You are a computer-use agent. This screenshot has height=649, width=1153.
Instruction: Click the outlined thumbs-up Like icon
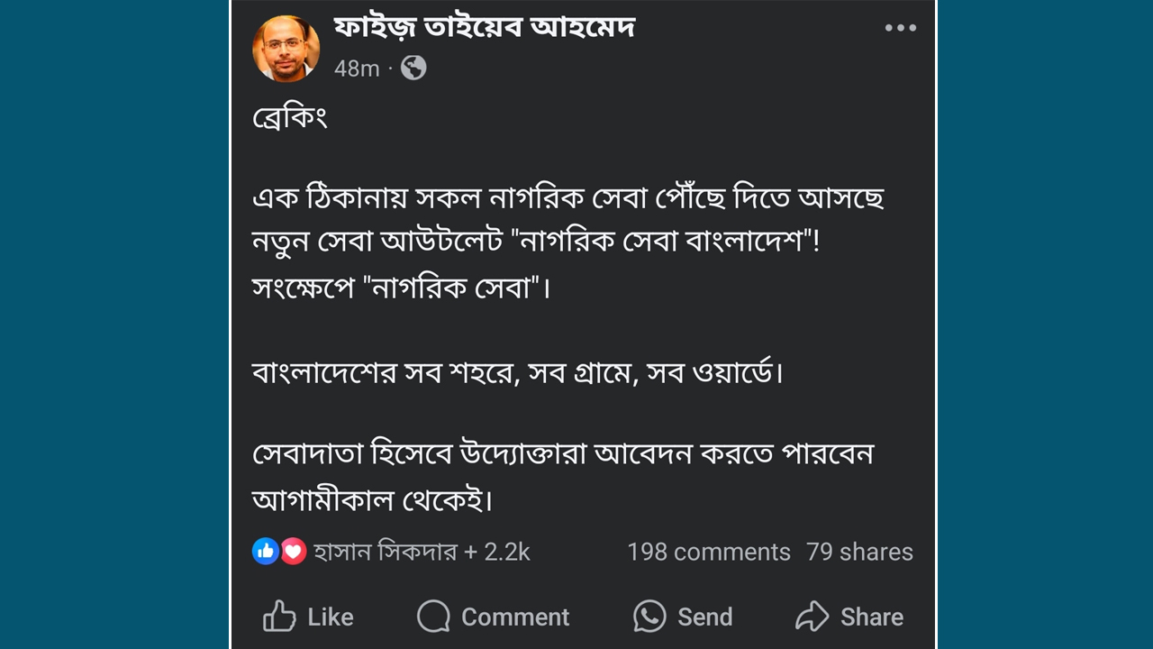279,617
